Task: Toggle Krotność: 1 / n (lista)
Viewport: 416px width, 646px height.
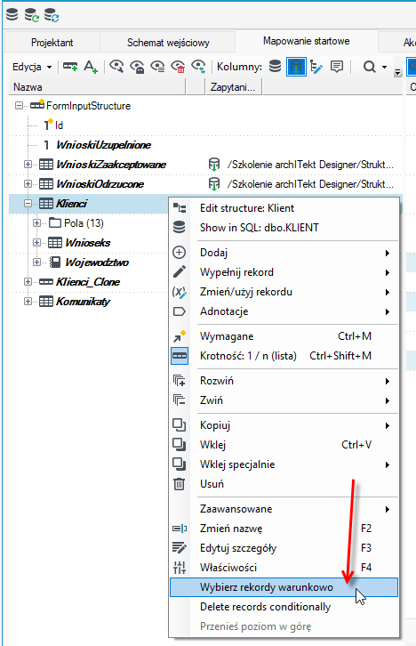Action: pyautogui.click(x=284, y=356)
